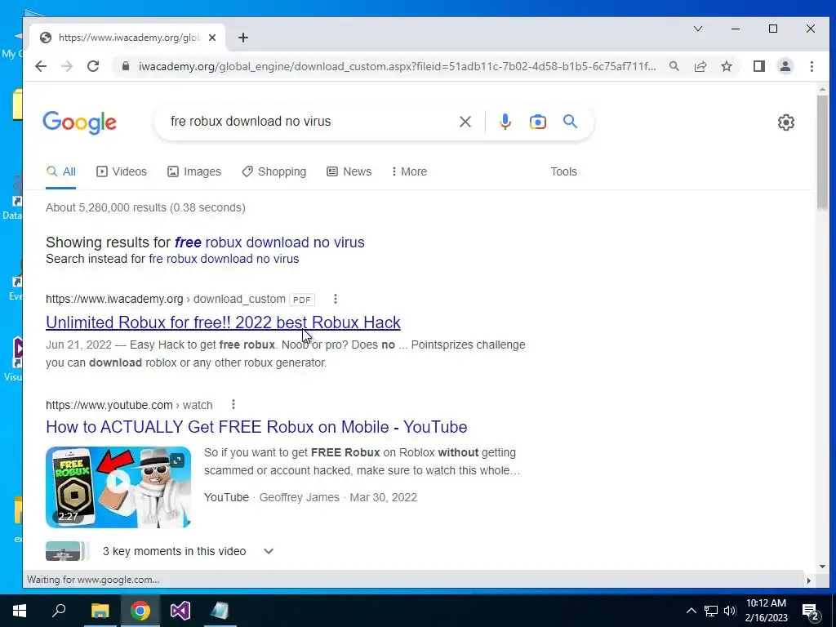Share this page from address bar
Screen dimensions: 836x627
pyautogui.click(x=700, y=66)
